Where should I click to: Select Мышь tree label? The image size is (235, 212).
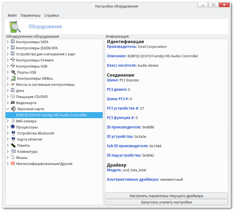click(x=22, y=157)
